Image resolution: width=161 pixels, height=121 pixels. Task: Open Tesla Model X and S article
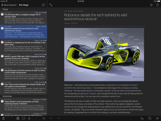[x=24, y=105]
